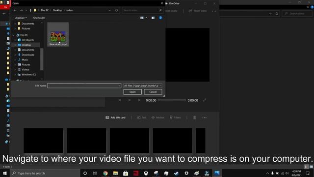Click Search video box in background Explorer

[297, 14]
